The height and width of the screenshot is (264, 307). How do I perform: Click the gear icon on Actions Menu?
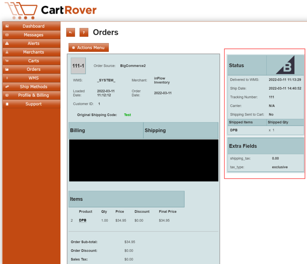[74, 48]
